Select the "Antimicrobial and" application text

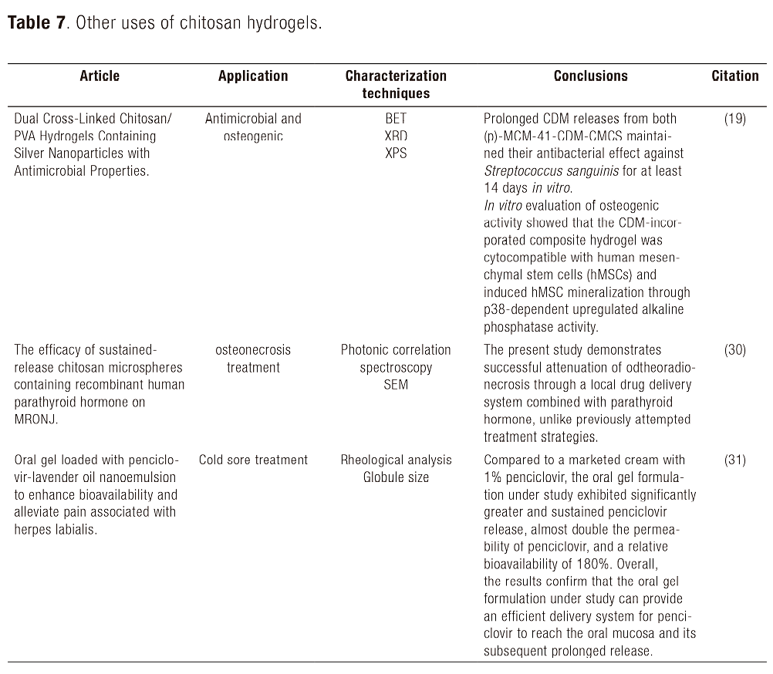pyautogui.click(x=253, y=119)
